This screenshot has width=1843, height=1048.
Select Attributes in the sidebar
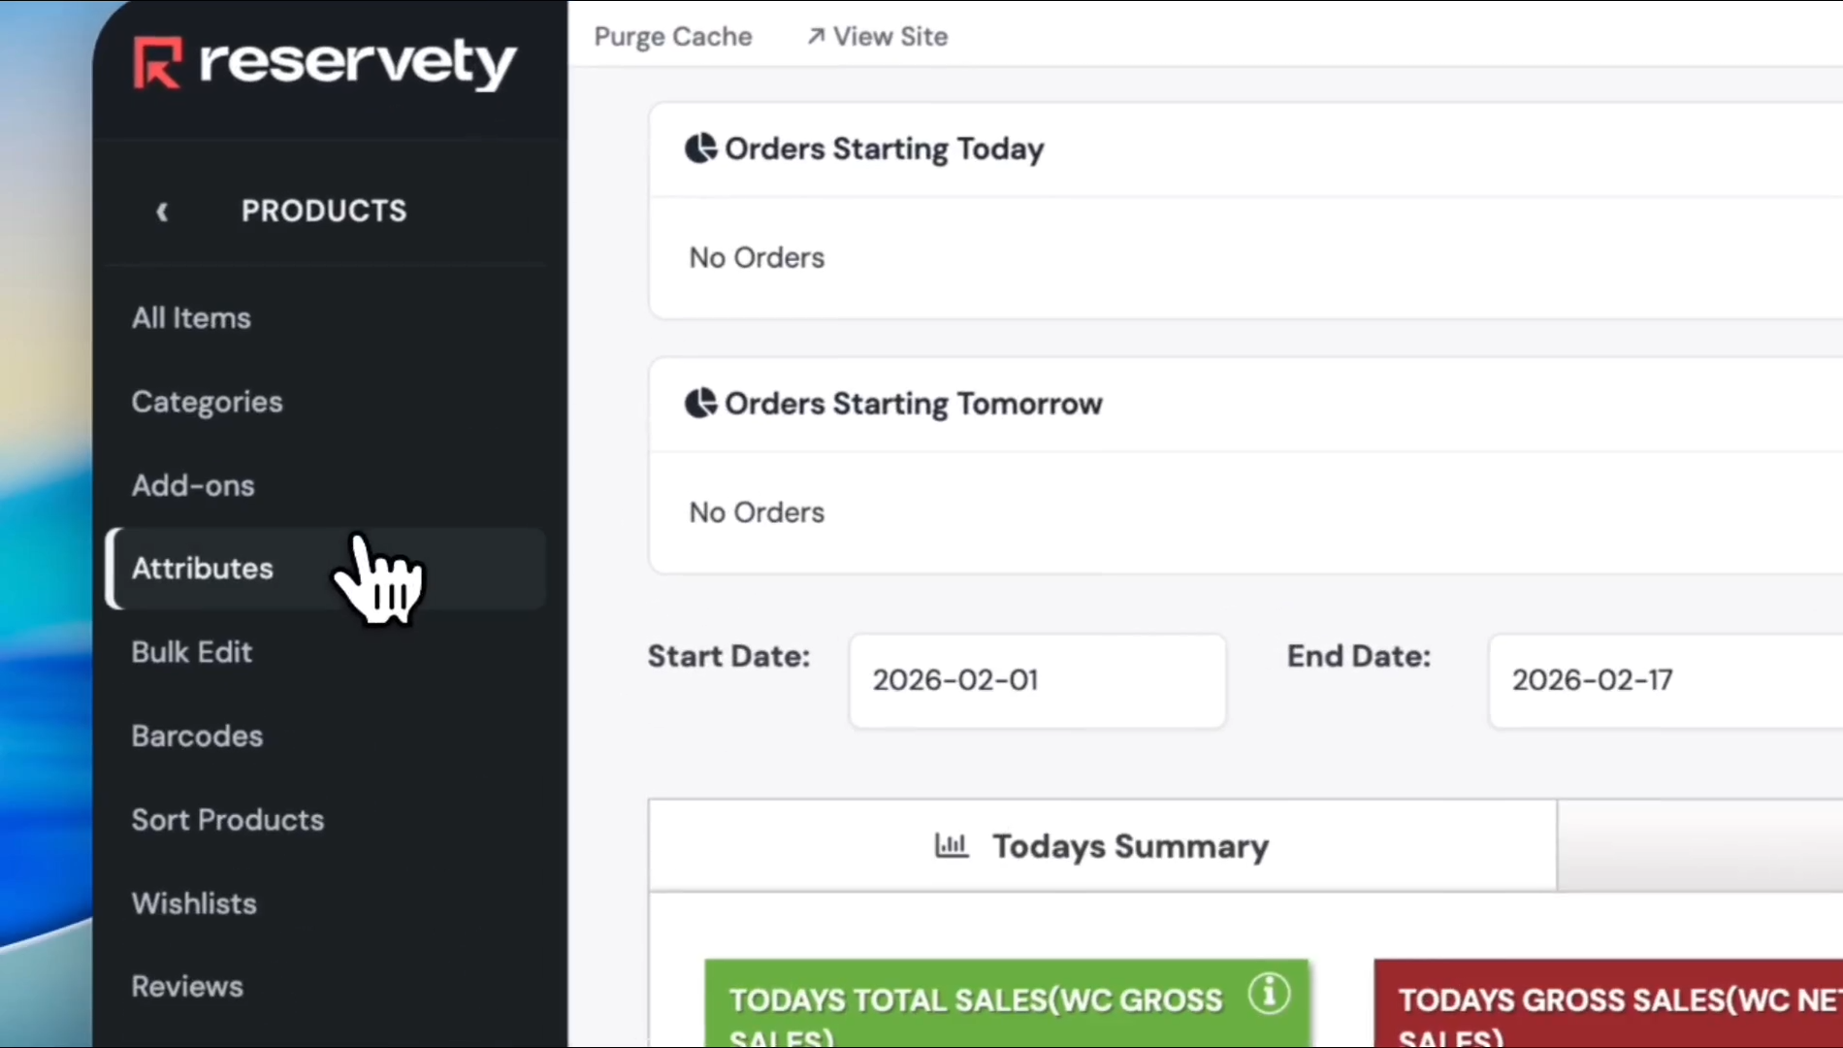click(x=203, y=569)
